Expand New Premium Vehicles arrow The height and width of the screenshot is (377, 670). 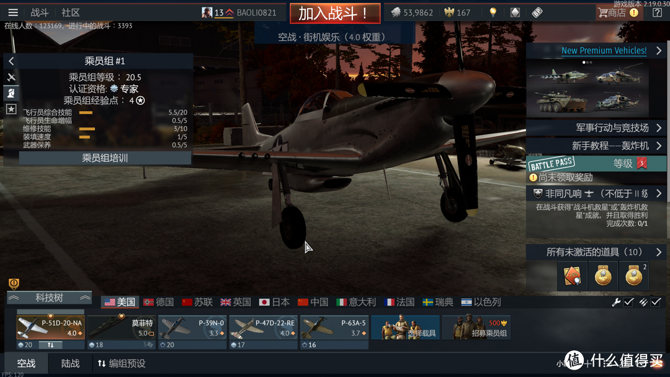[658, 50]
